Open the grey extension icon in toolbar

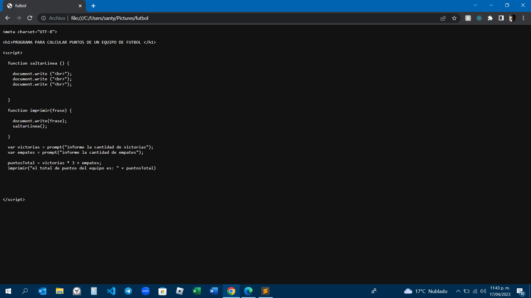pos(468,18)
